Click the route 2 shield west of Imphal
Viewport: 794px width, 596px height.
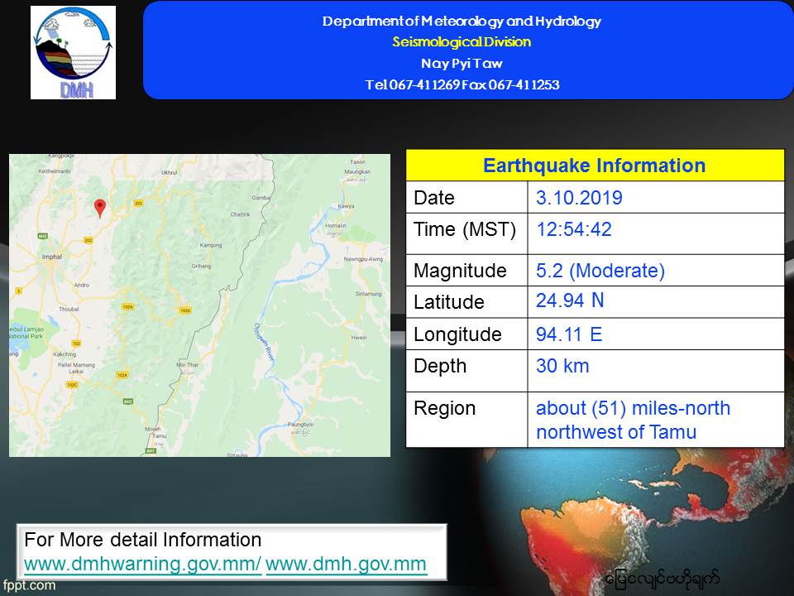click(18, 291)
